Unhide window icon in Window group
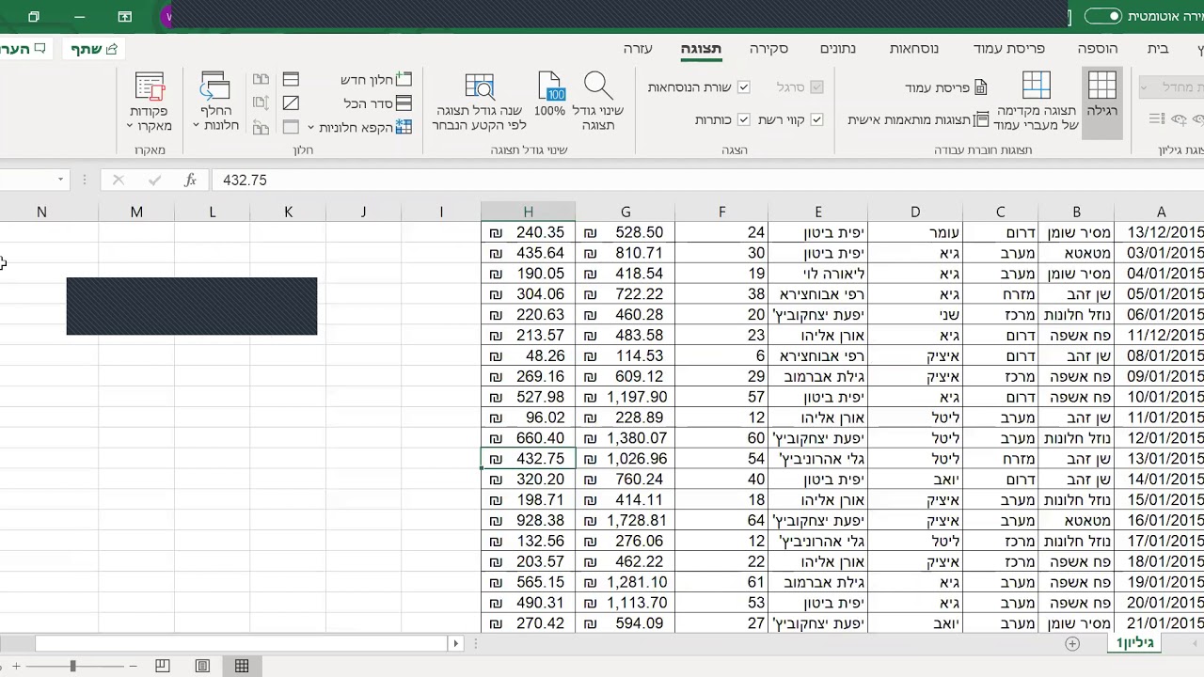1204x677 pixels. coord(291,127)
